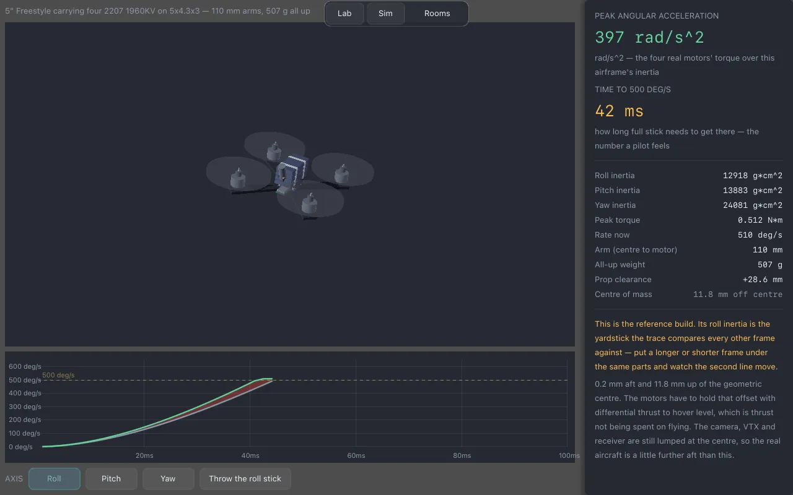Image resolution: width=793 pixels, height=495 pixels.
Task: Click the 500 deg/s threshold line label
Action: (58, 376)
